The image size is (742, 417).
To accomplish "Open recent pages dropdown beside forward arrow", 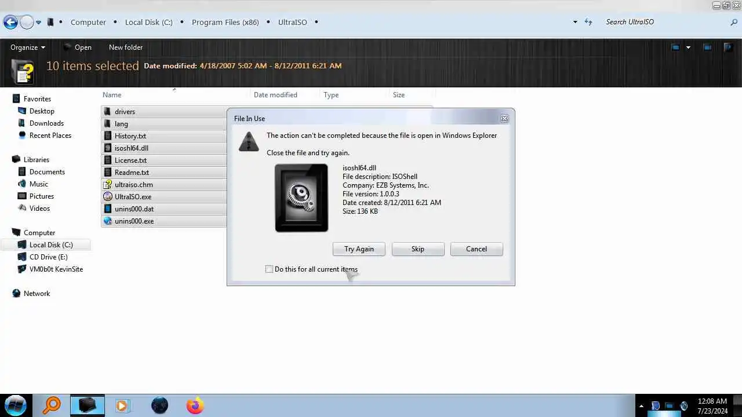I will pyautogui.click(x=39, y=23).
